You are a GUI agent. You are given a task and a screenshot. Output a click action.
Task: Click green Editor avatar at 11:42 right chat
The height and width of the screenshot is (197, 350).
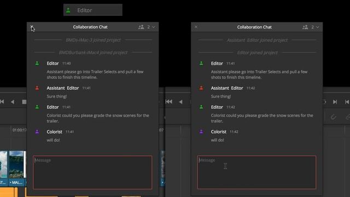pyautogui.click(x=201, y=107)
